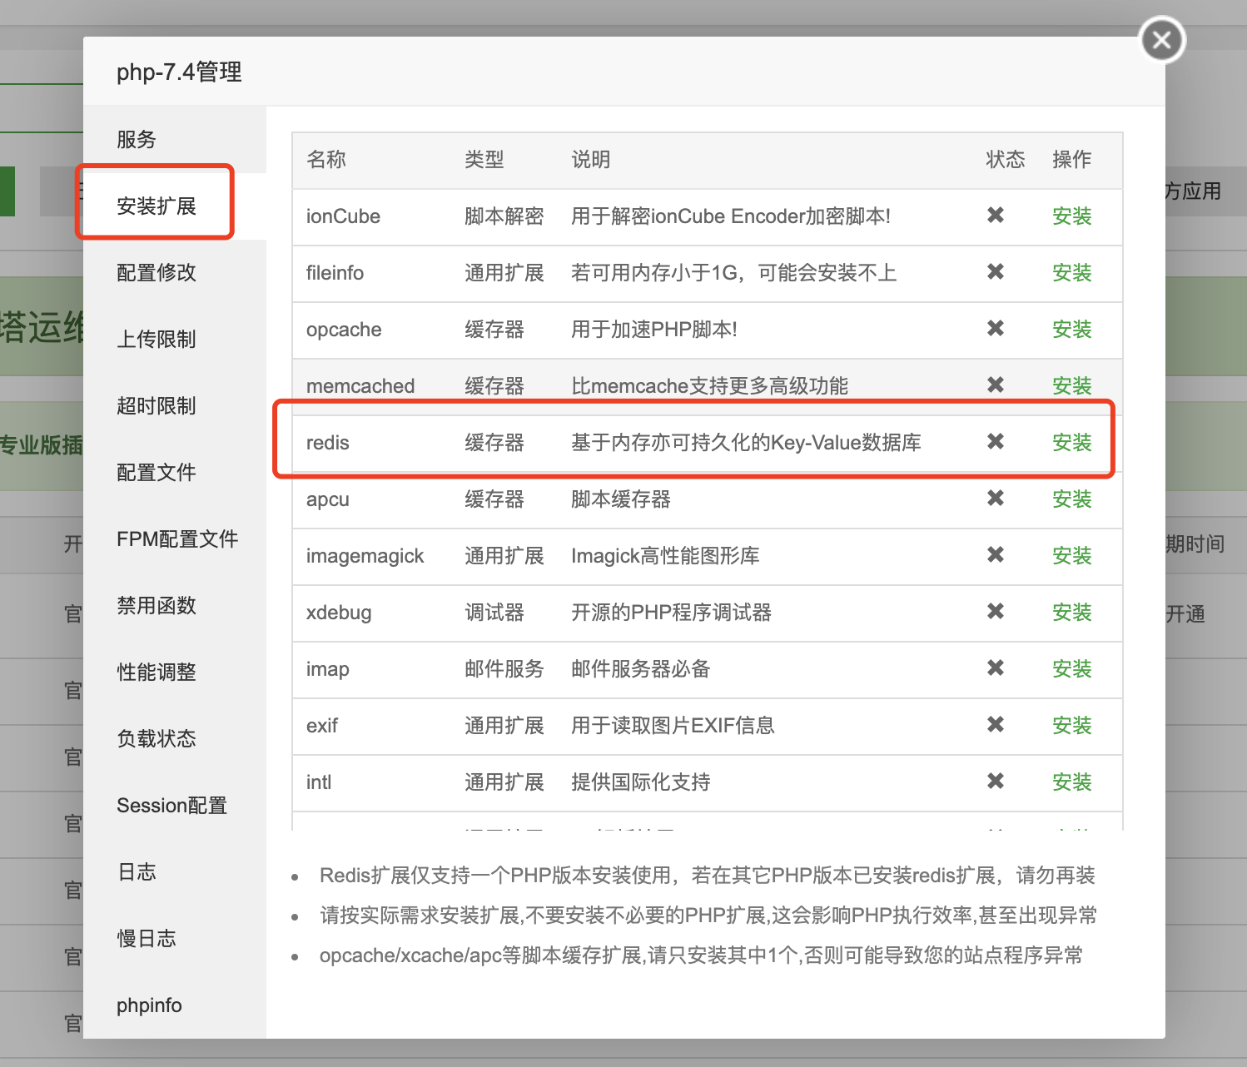
Task: Click the exif status X icon
Action: pos(995,725)
